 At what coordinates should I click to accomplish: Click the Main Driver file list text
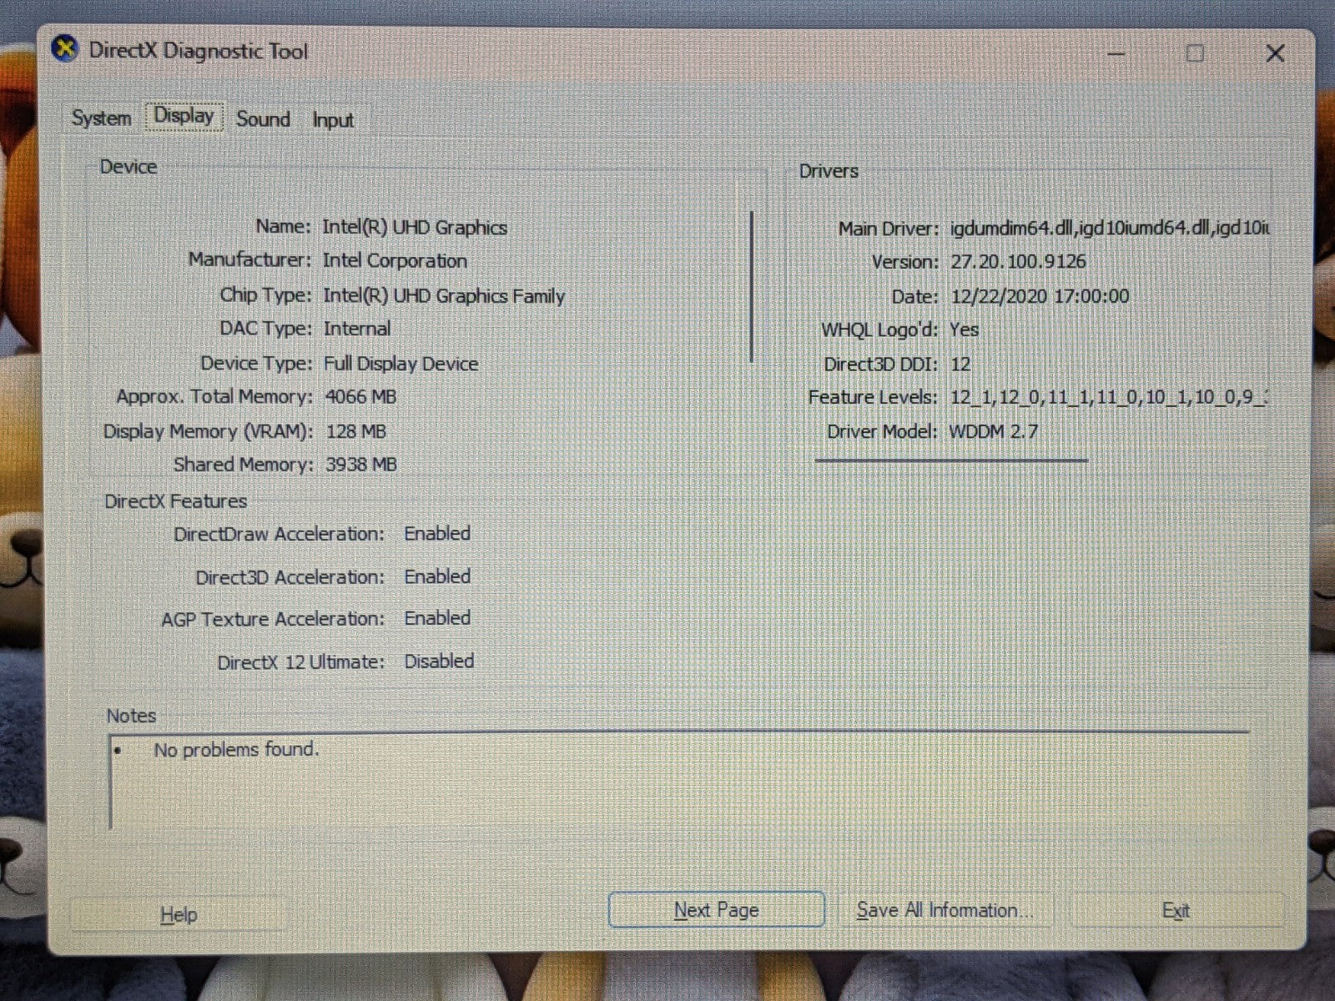click(x=1108, y=228)
